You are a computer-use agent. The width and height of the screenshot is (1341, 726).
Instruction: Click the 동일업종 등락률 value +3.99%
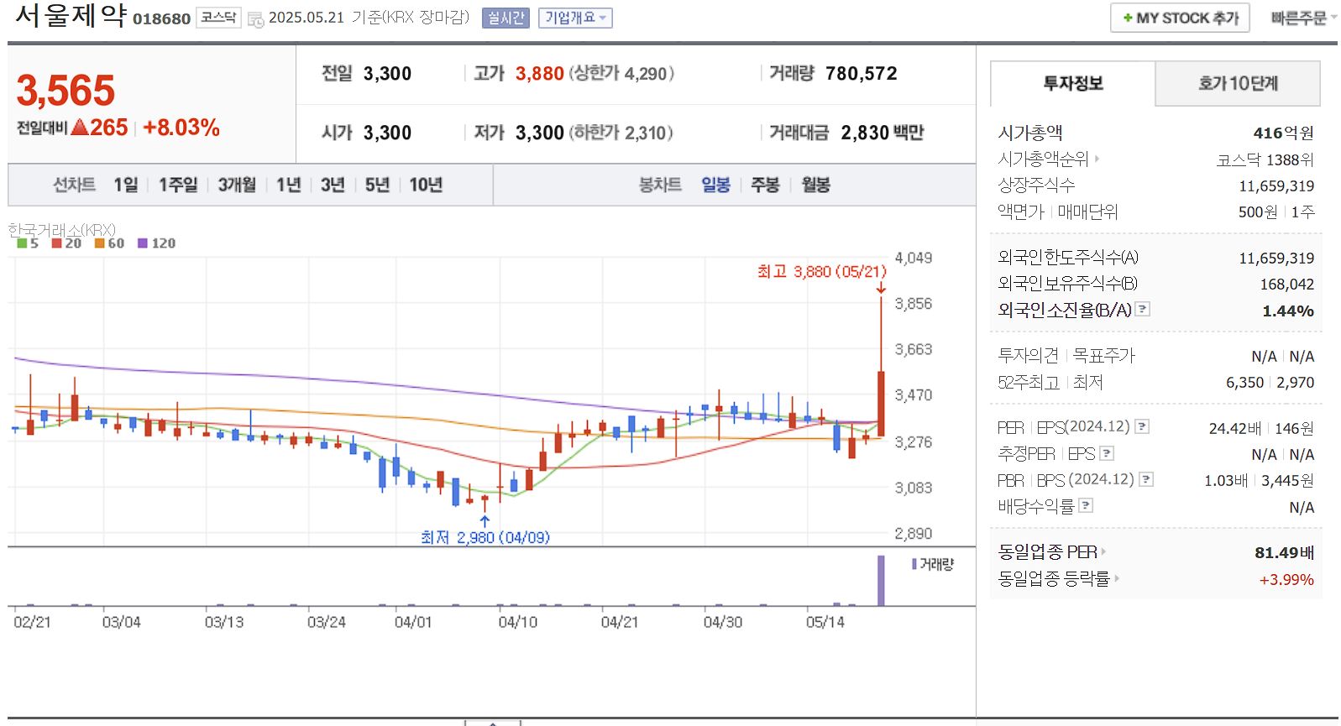pos(1286,579)
